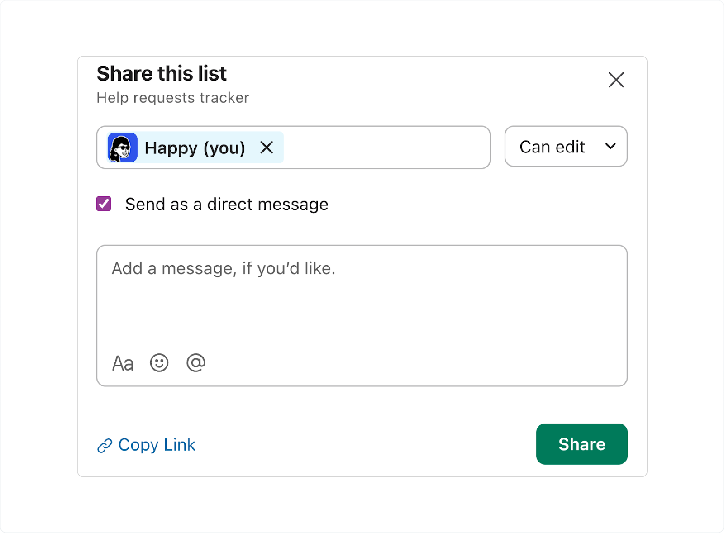The width and height of the screenshot is (724, 533).
Task: Click the Happy (you) recipient chip
Action: 195,148
